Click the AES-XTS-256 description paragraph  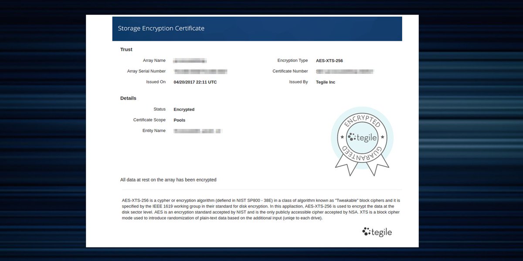[261, 209]
